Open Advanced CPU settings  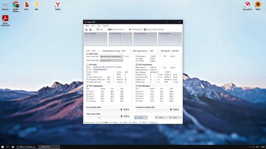(154, 29)
